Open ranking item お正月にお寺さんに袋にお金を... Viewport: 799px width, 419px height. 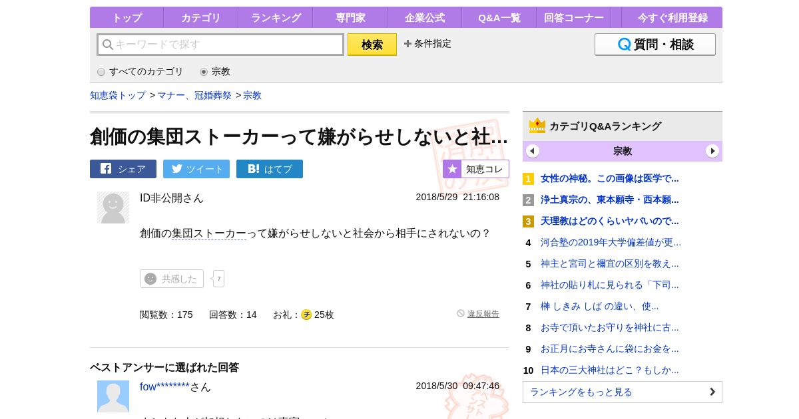click(610, 349)
